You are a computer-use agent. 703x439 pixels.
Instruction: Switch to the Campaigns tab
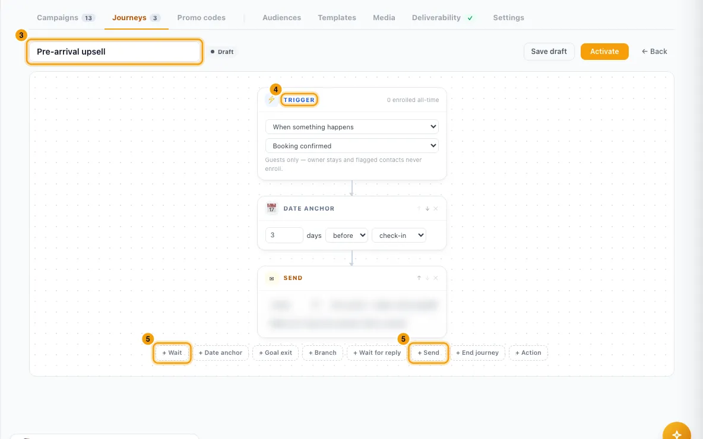(65, 17)
